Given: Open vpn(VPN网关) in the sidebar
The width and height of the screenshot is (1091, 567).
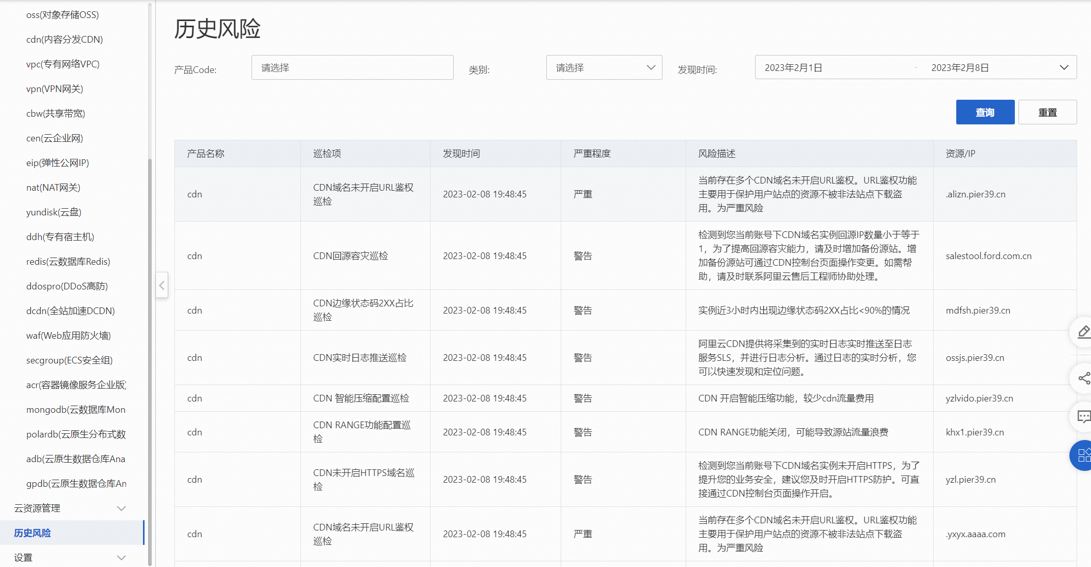Looking at the screenshot, I should [x=55, y=89].
